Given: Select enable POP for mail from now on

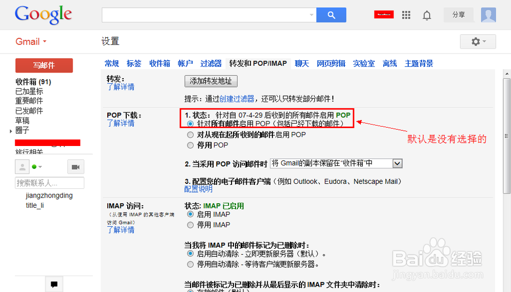Looking at the screenshot, I should [190, 135].
